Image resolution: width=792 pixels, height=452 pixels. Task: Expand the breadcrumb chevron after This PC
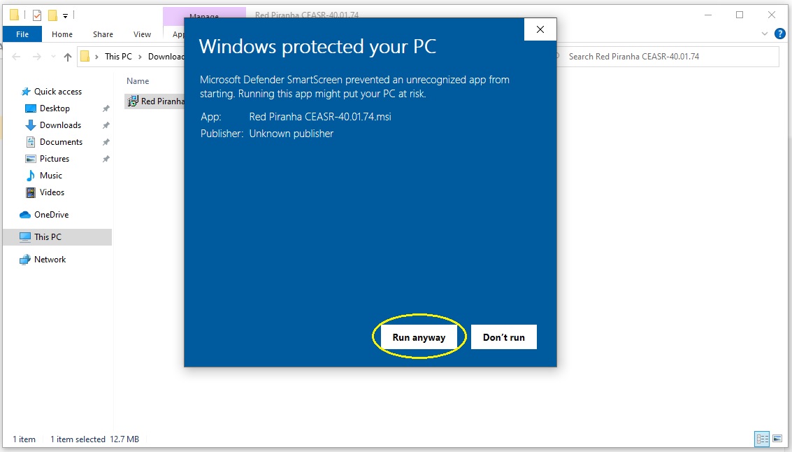140,57
